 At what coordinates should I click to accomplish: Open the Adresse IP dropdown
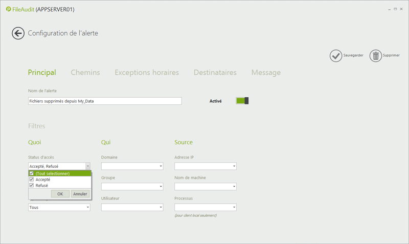coord(233,166)
